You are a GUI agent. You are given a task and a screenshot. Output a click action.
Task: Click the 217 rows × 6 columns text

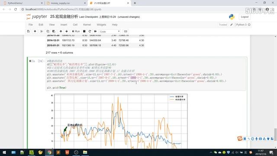59,53
